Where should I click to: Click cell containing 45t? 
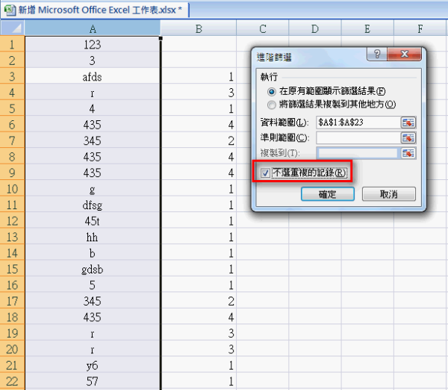(93, 220)
